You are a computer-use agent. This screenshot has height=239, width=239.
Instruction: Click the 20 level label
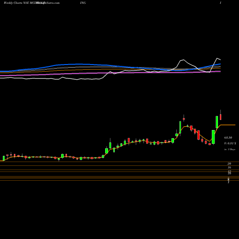(x=229, y=163)
